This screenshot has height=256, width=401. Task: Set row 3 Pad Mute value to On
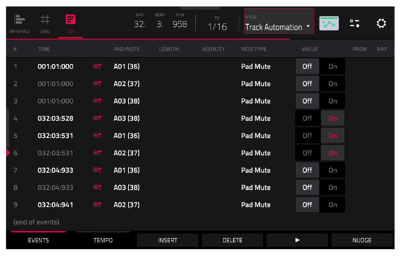pos(333,101)
